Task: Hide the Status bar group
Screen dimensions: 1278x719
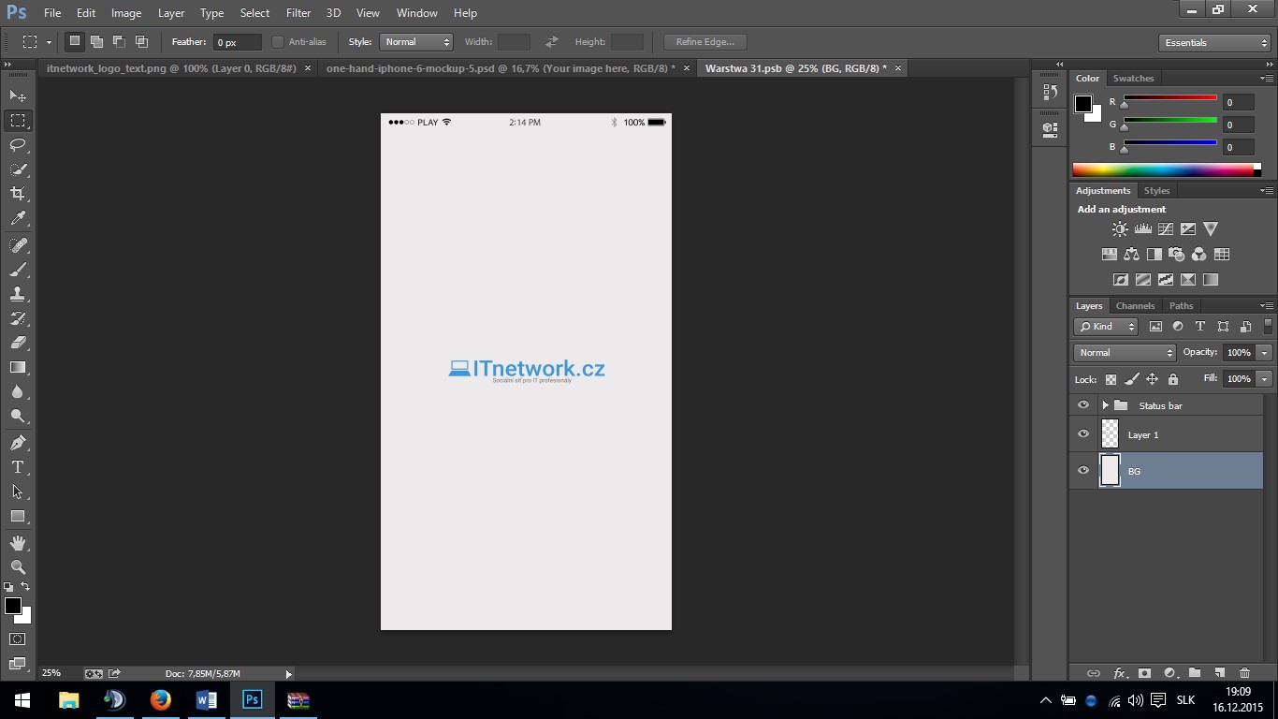Action: (x=1083, y=405)
